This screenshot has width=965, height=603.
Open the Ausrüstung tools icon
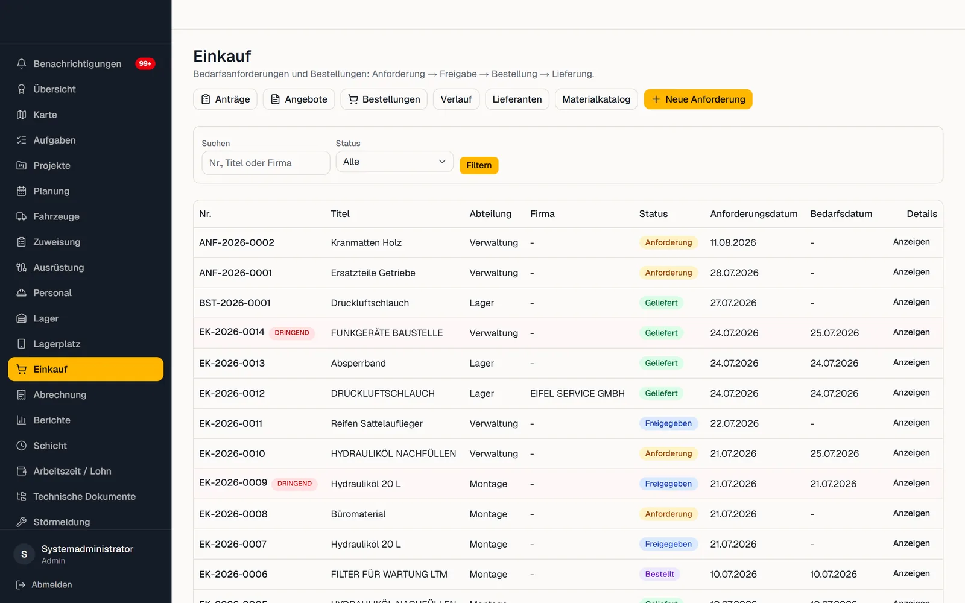tap(22, 267)
